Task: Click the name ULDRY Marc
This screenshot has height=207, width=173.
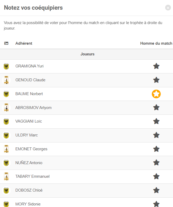Action: click(27, 135)
